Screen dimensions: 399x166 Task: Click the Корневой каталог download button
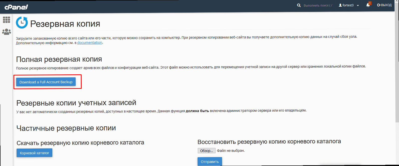(34, 153)
